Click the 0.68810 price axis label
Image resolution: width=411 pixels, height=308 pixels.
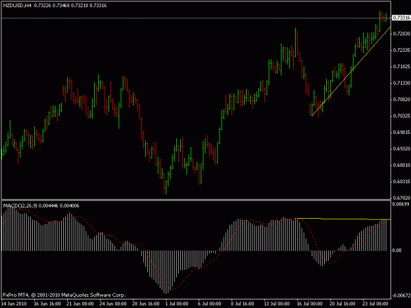pos(401,165)
